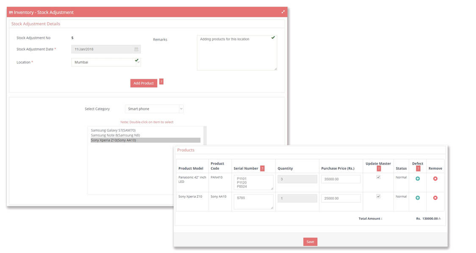The image size is (476, 253).
Task: Open the Defect column help icon
Action: coord(418,168)
